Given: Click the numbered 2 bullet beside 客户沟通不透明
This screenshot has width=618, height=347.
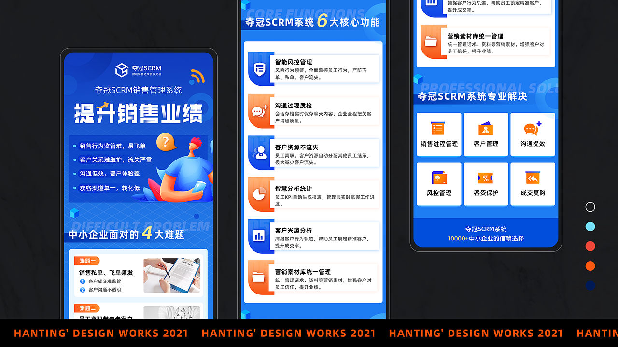Looking at the screenshot, I should [x=83, y=290].
